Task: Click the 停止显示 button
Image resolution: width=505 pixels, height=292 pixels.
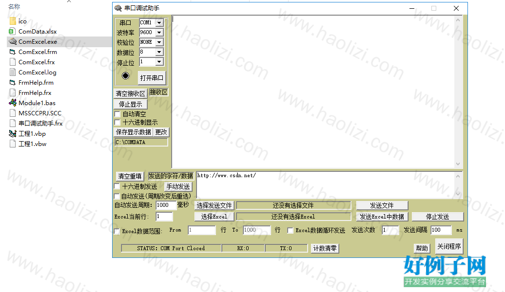Action: tap(131, 104)
